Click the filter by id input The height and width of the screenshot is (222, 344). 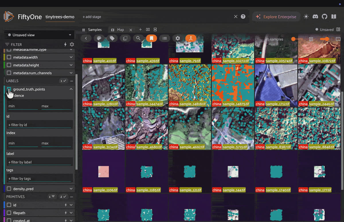(40, 125)
